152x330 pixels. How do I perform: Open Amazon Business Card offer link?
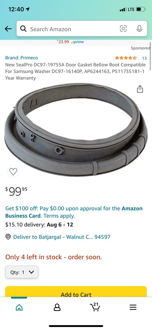(x=74, y=212)
